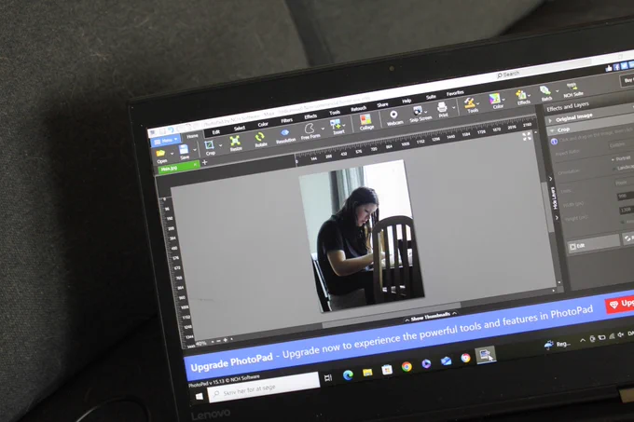Open the Print dropdown arrow
Image resolution: width=634 pixels, height=422 pixels.
[x=454, y=107]
